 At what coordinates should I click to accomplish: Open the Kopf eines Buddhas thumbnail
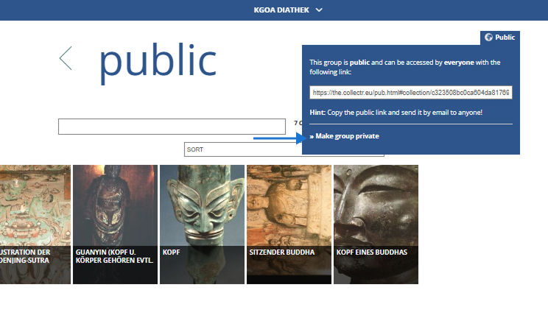coord(376,225)
